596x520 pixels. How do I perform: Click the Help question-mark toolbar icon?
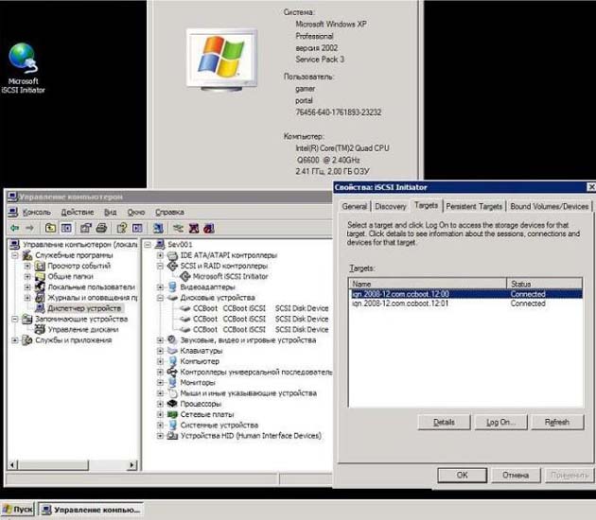coord(122,228)
